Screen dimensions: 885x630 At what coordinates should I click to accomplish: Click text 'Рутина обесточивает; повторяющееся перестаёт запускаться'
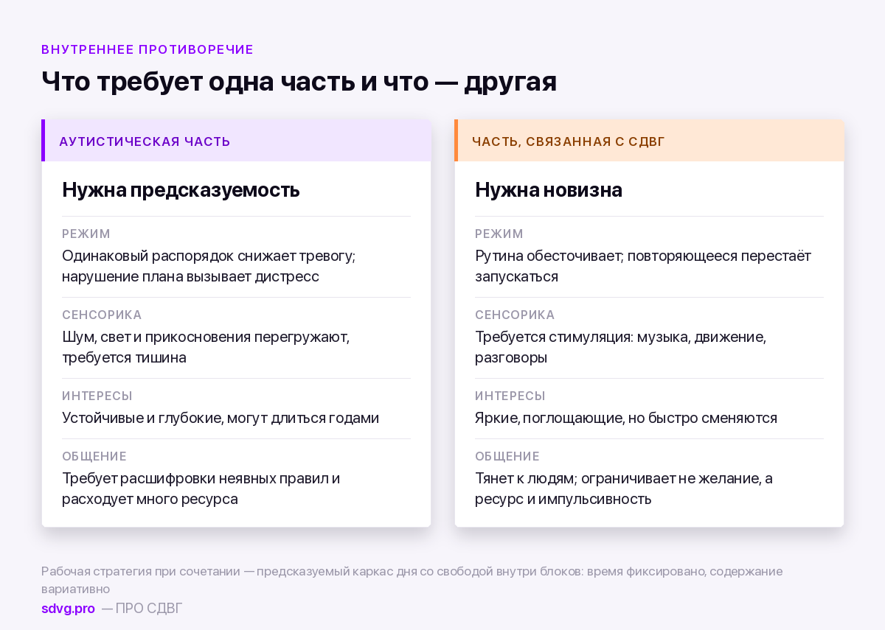(x=643, y=266)
